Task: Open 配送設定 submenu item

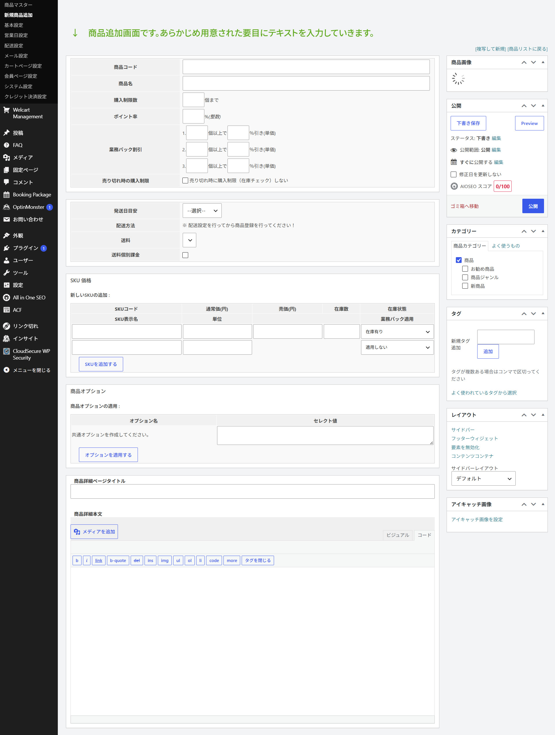Action: pos(14,45)
